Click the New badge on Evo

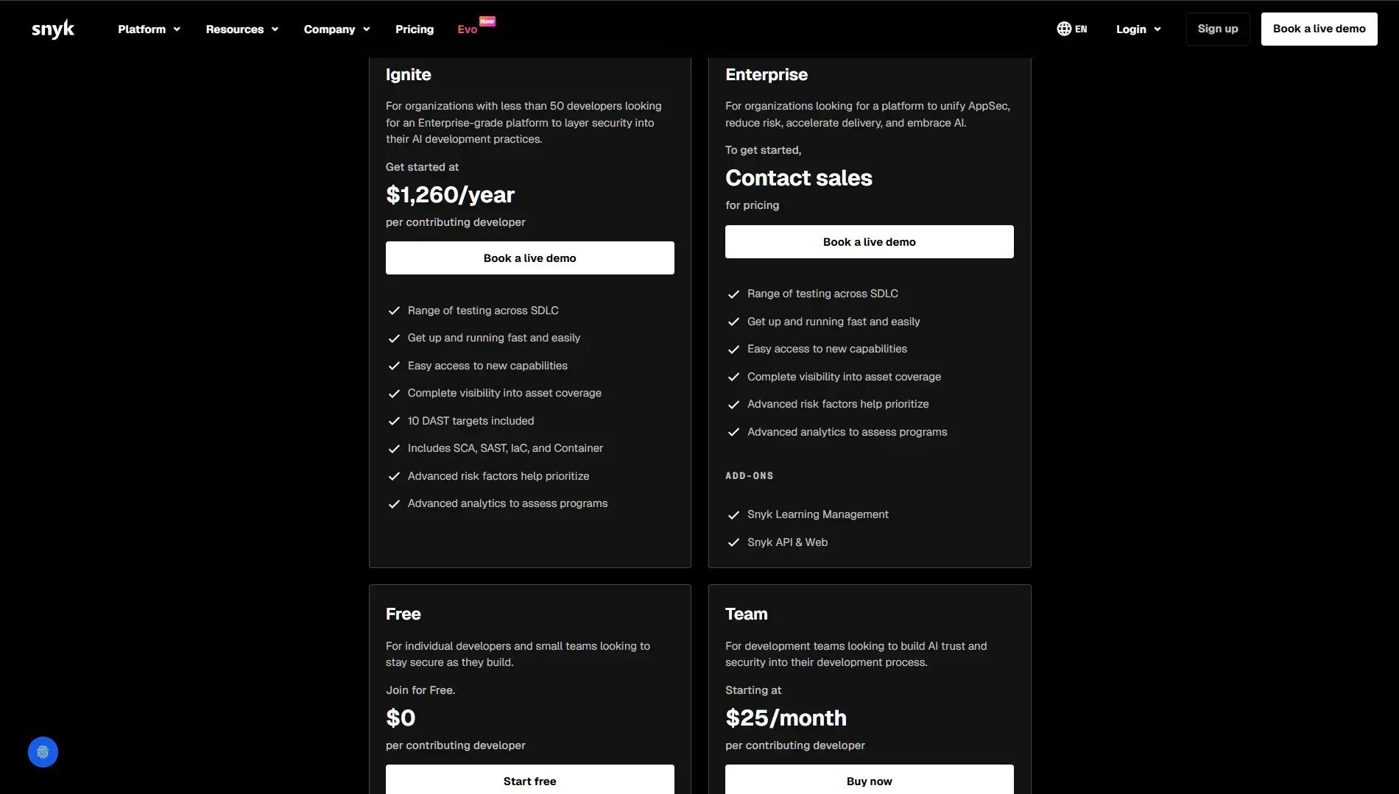click(x=487, y=21)
